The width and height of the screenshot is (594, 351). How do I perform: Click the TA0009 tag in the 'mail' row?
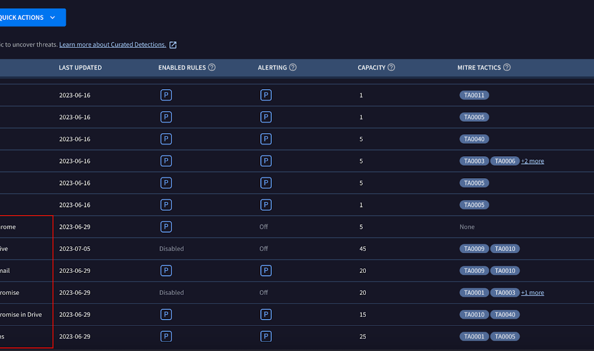tap(474, 271)
